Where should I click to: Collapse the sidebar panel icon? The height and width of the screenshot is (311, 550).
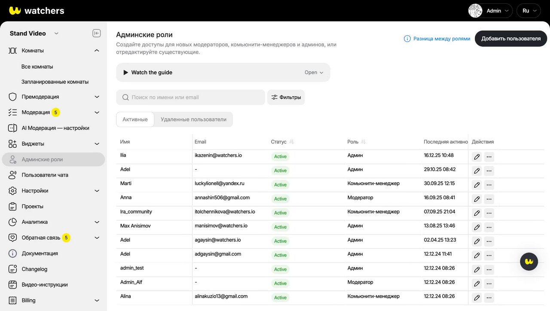point(97,34)
